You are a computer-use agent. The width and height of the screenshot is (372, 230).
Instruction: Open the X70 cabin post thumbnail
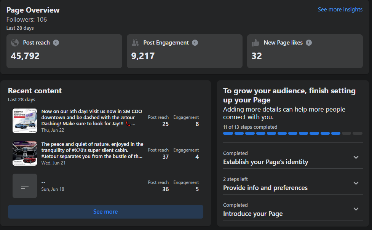(25, 153)
